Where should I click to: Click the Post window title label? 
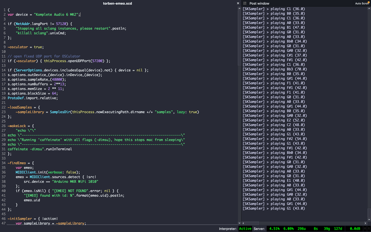click(259, 3)
